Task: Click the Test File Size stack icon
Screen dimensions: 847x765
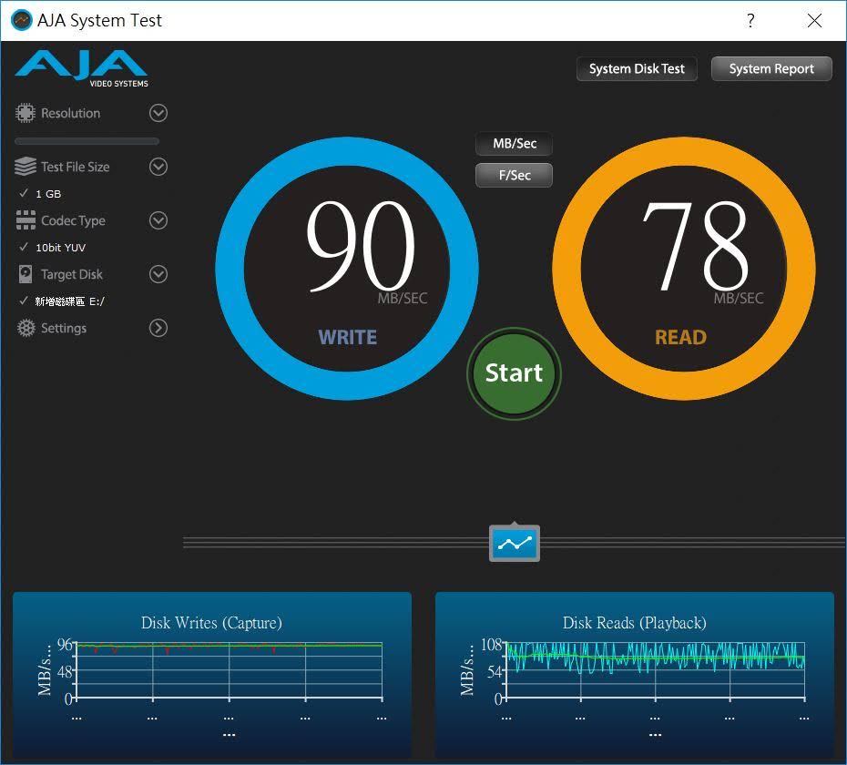Action: pos(26,167)
